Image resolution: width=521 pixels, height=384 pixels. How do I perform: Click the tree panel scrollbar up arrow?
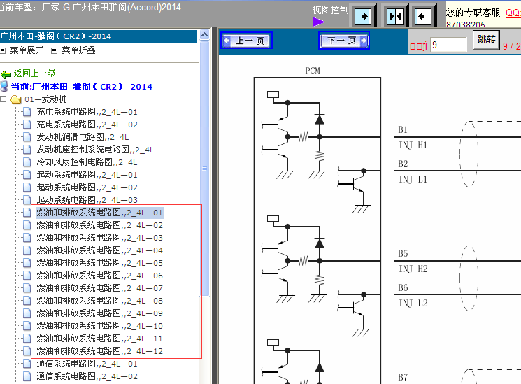click(205, 34)
